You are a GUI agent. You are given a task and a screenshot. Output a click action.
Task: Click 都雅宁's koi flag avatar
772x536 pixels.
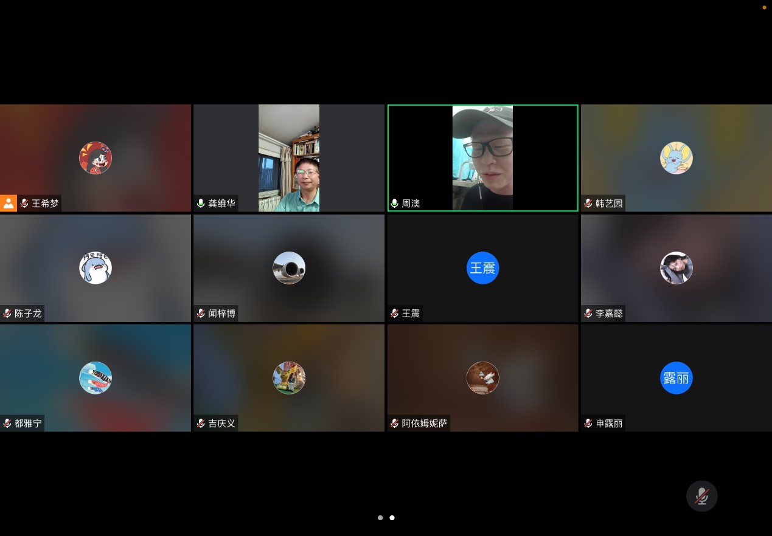pos(96,378)
